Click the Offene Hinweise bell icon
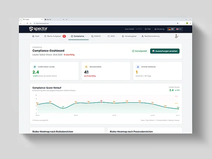212x159 pixels. 138,67
